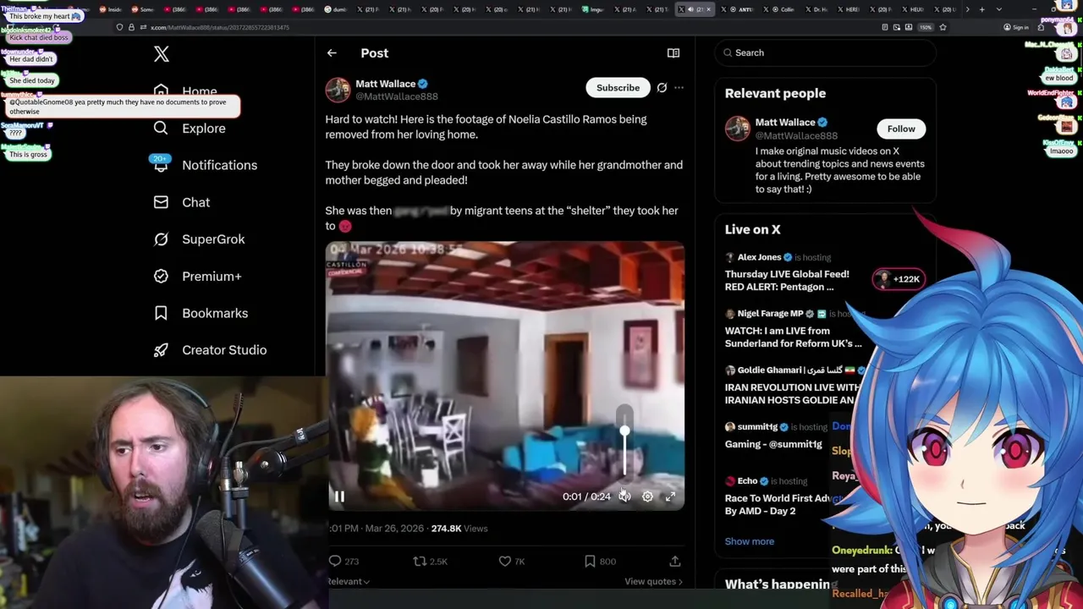1083x609 pixels.
Task: Click the Grok icon next to Subscribe
Action: (x=662, y=88)
